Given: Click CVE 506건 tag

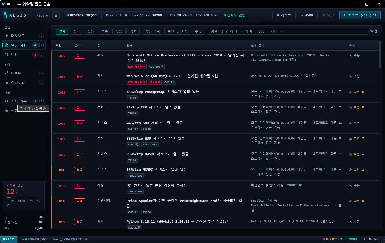Looking at the screenshot, I should (x=156, y=67).
